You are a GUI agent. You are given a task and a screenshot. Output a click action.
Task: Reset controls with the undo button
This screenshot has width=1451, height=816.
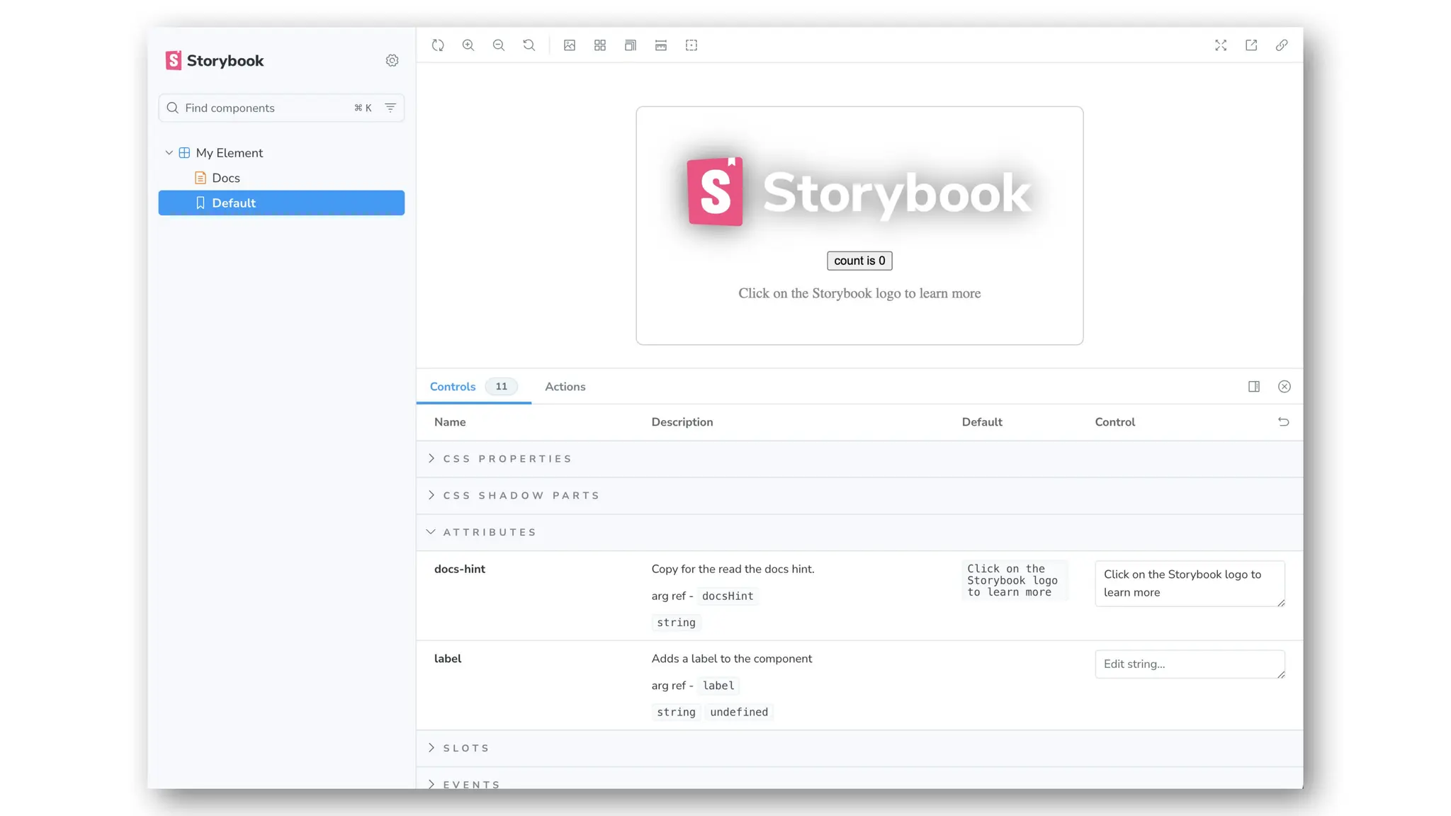1283,422
